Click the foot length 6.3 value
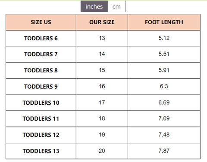 click(x=164, y=86)
